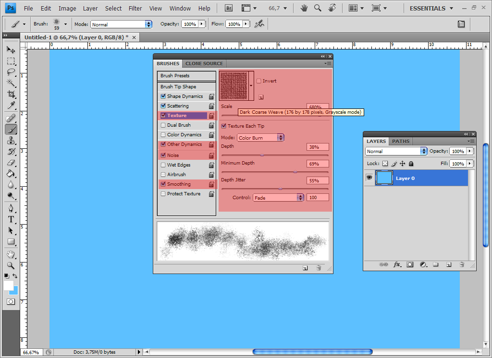Screen dimensions: 492x358
Task: Open the Flow slider arrow
Action: (x=246, y=24)
